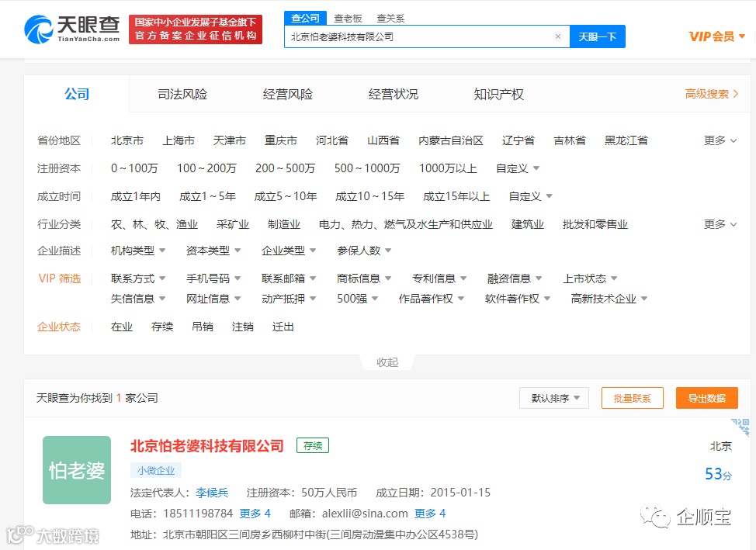Image resolution: width=756 pixels, height=550 pixels.
Task: Filter by region 上海市
Action: coord(179,140)
